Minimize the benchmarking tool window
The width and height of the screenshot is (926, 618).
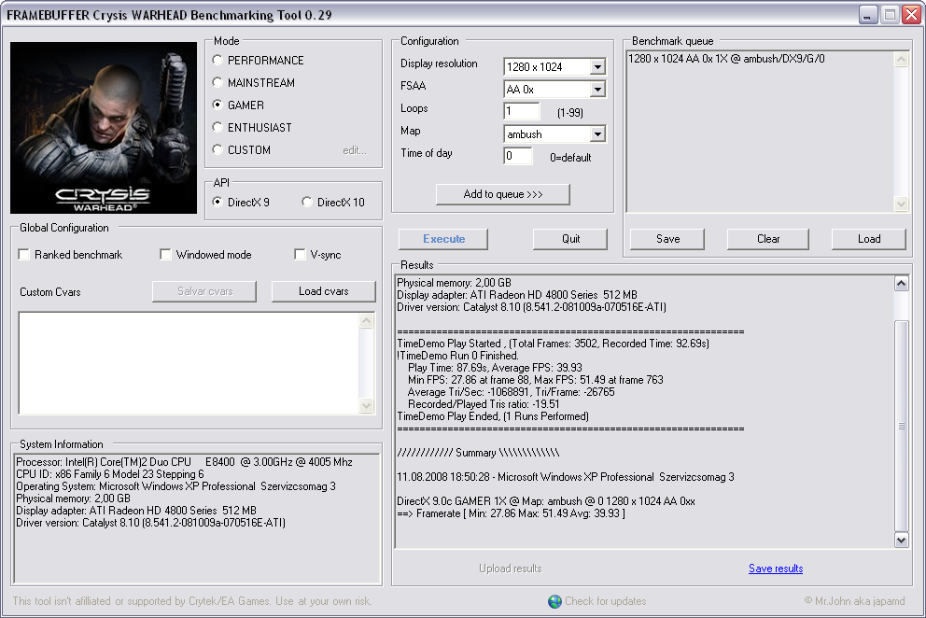[867, 15]
